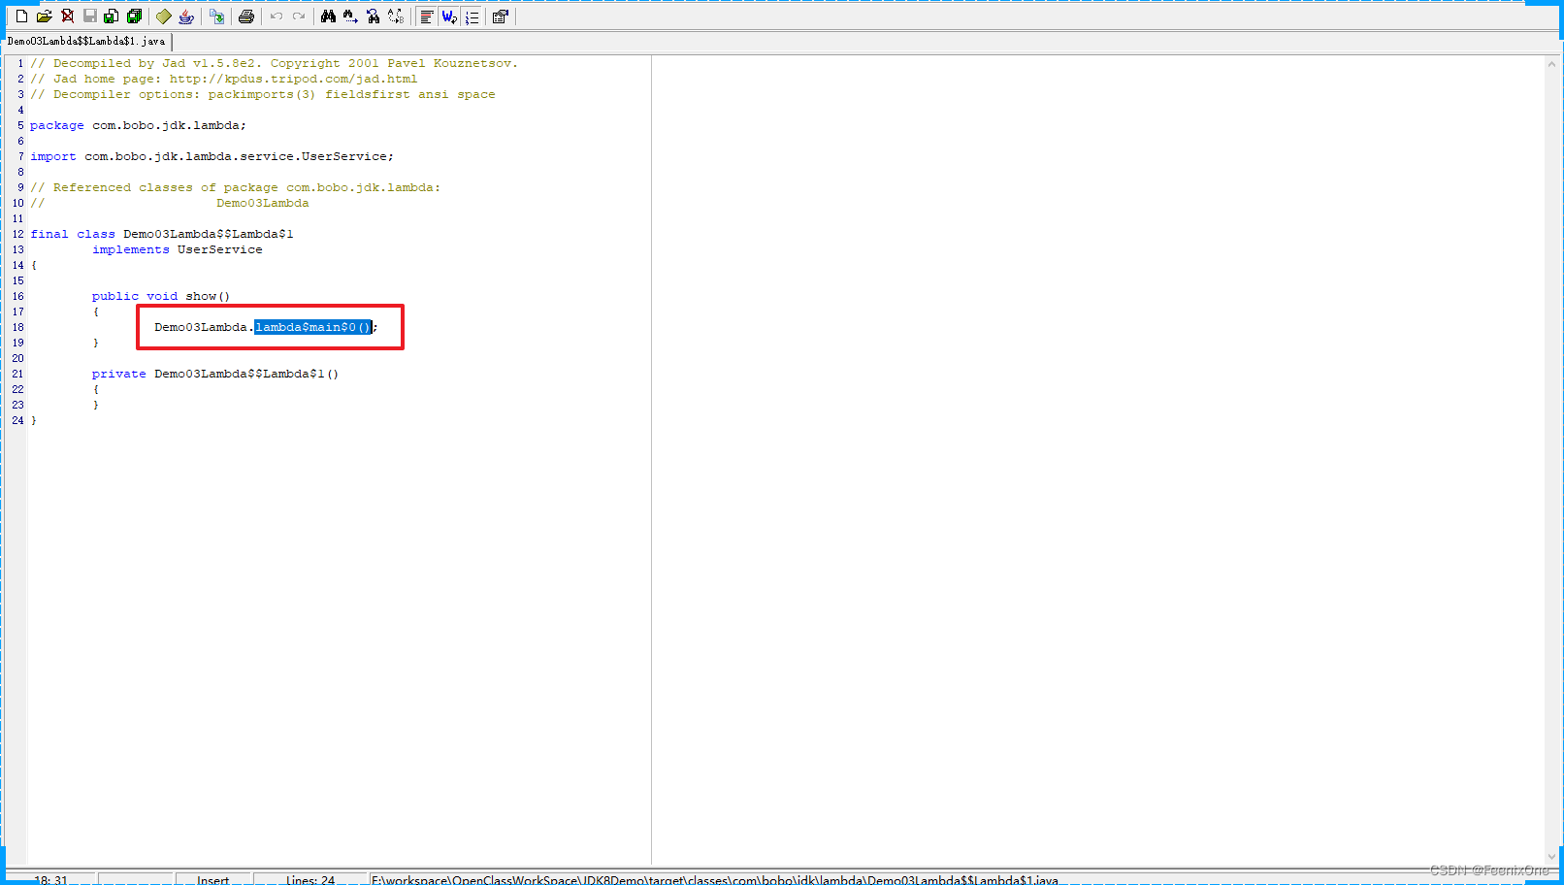Screen dimensions: 1564x885
Task: Click line number 1 in gutter
Action: (x=20, y=63)
